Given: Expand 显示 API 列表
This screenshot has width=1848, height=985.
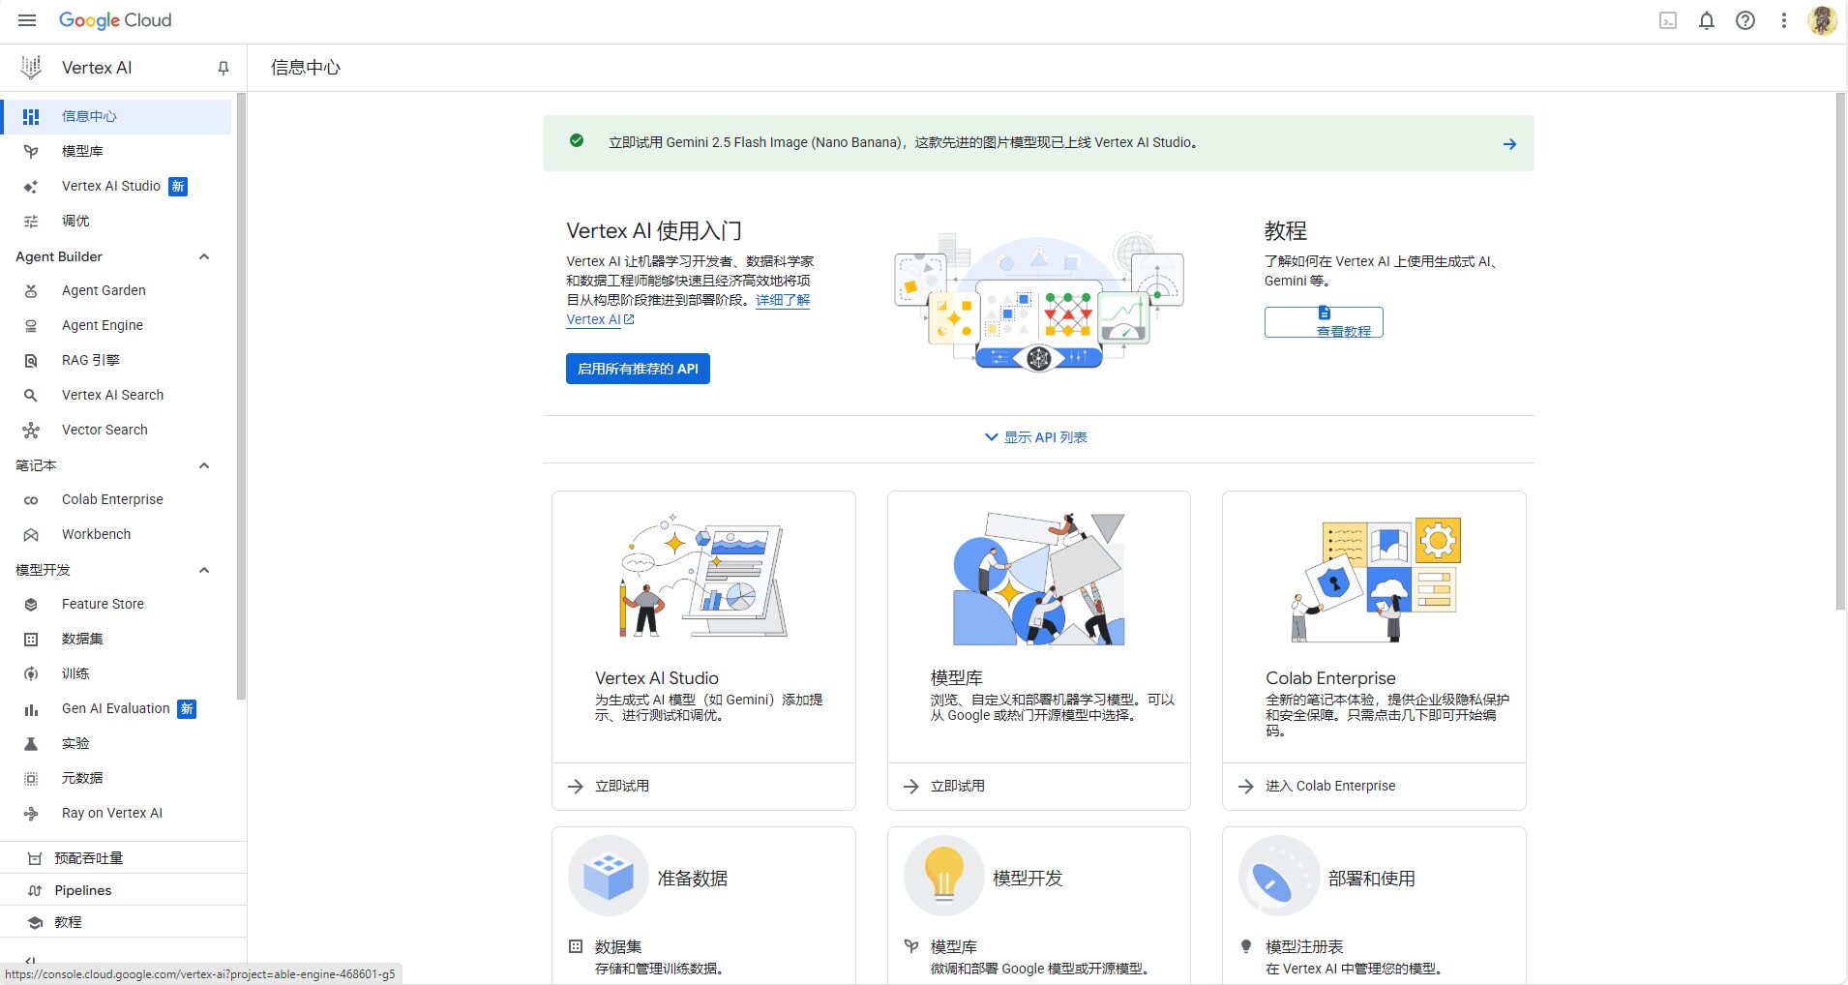Looking at the screenshot, I should [x=1036, y=437].
